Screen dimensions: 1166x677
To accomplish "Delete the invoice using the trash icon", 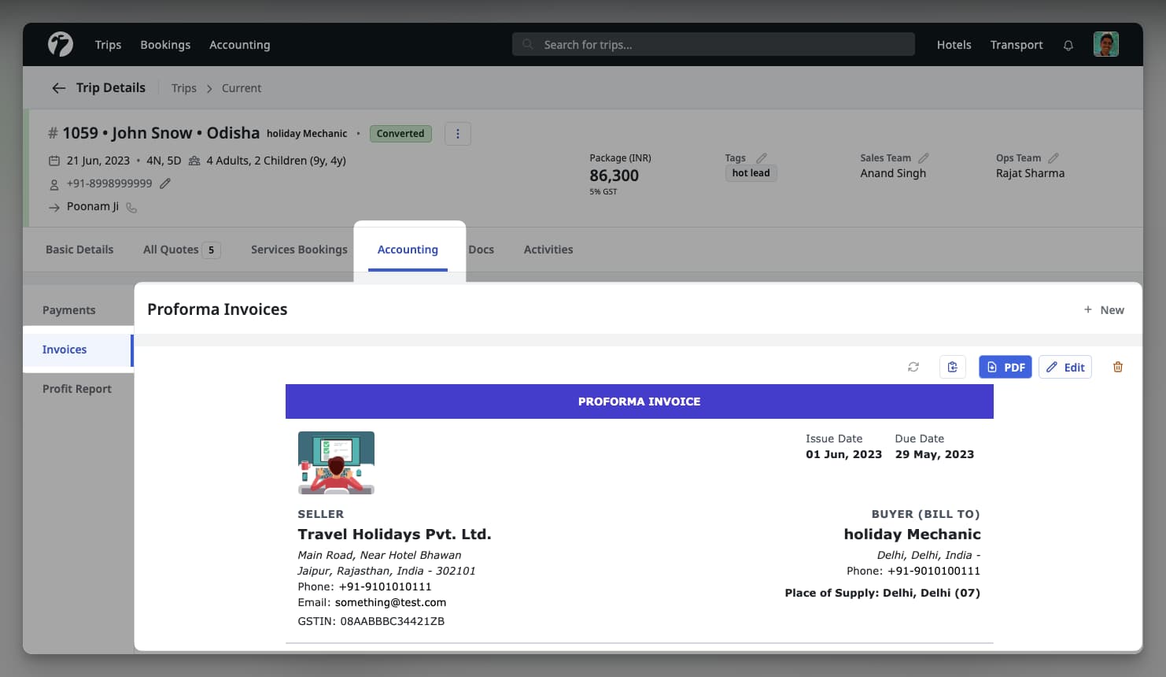I will pos(1118,366).
